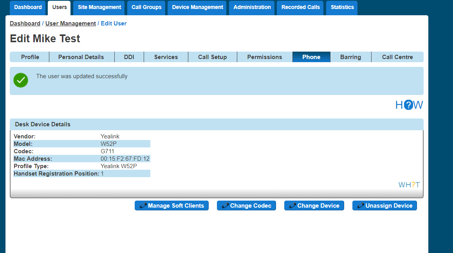Click the HOW help icon

click(x=409, y=105)
